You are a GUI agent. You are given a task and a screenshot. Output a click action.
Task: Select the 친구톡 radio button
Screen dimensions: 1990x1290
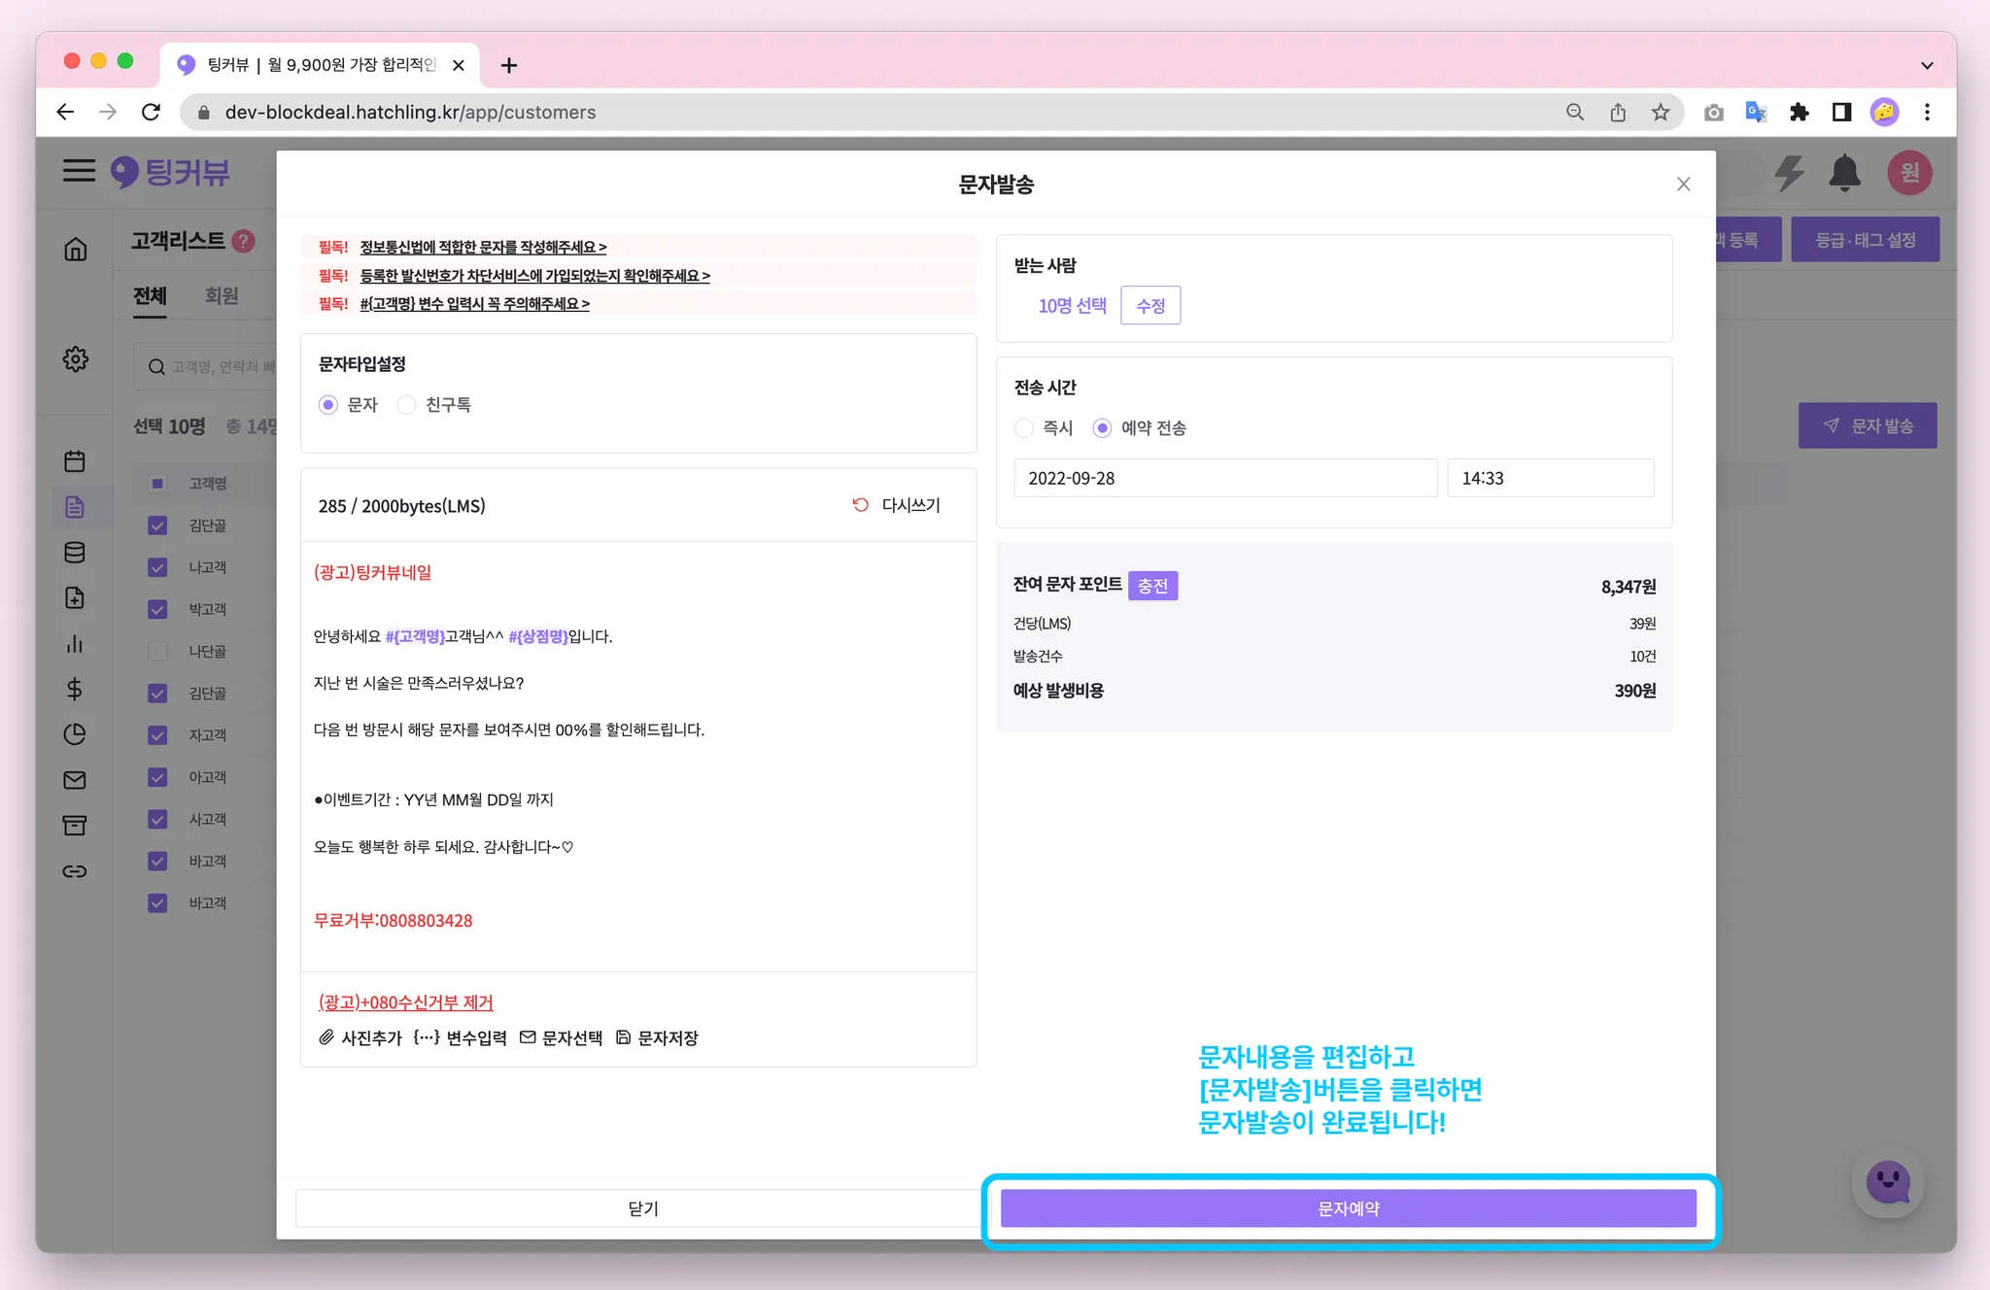click(407, 405)
